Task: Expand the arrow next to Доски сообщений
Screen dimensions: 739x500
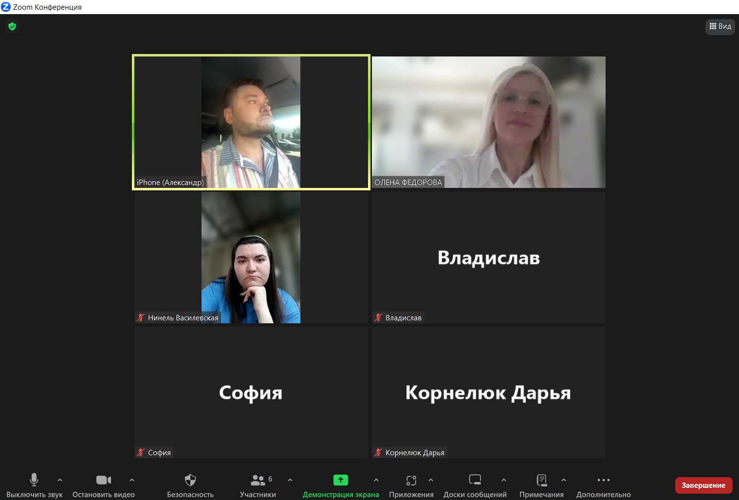Action: pyautogui.click(x=504, y=480)
